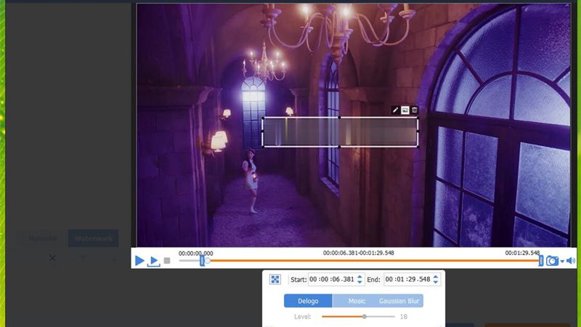Viewport: 581px width, 327px height.
Task: Select the Gaussian Blur mode
Action: click(399, 301)
